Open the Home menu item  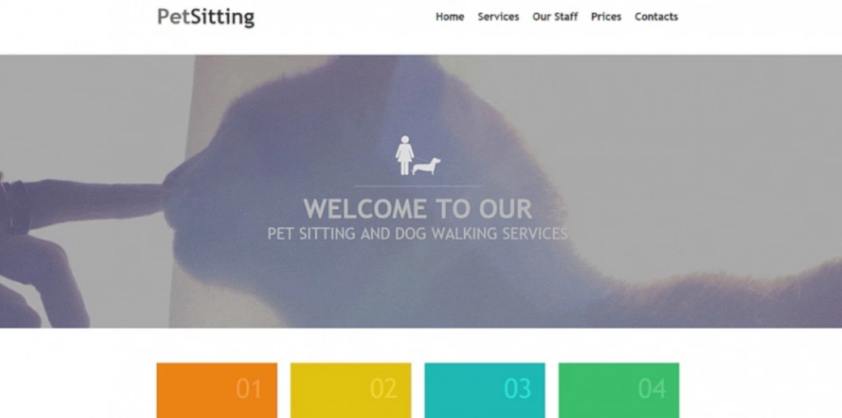449,17
